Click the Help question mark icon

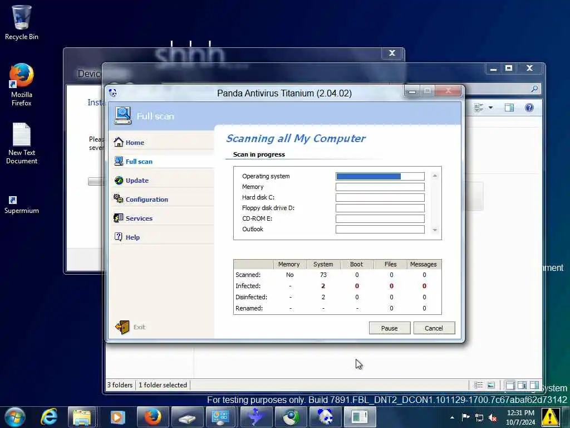tap(119, 236)
